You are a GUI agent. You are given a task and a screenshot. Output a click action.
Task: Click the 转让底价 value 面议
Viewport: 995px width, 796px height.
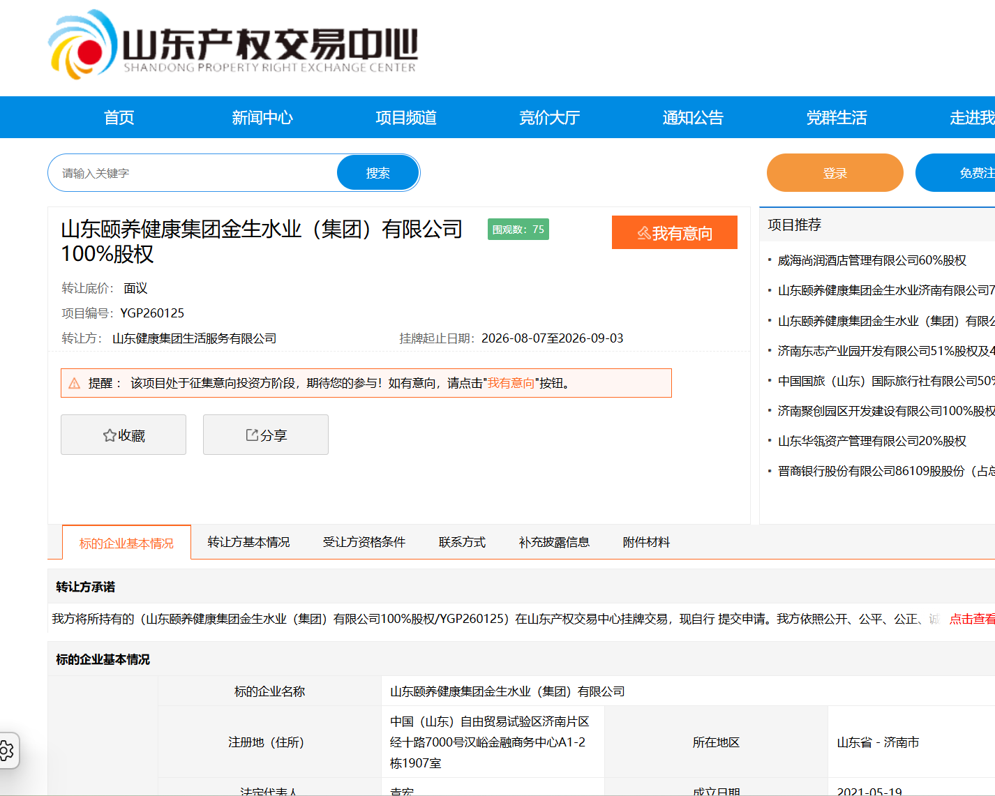click(x=135, y=288)
